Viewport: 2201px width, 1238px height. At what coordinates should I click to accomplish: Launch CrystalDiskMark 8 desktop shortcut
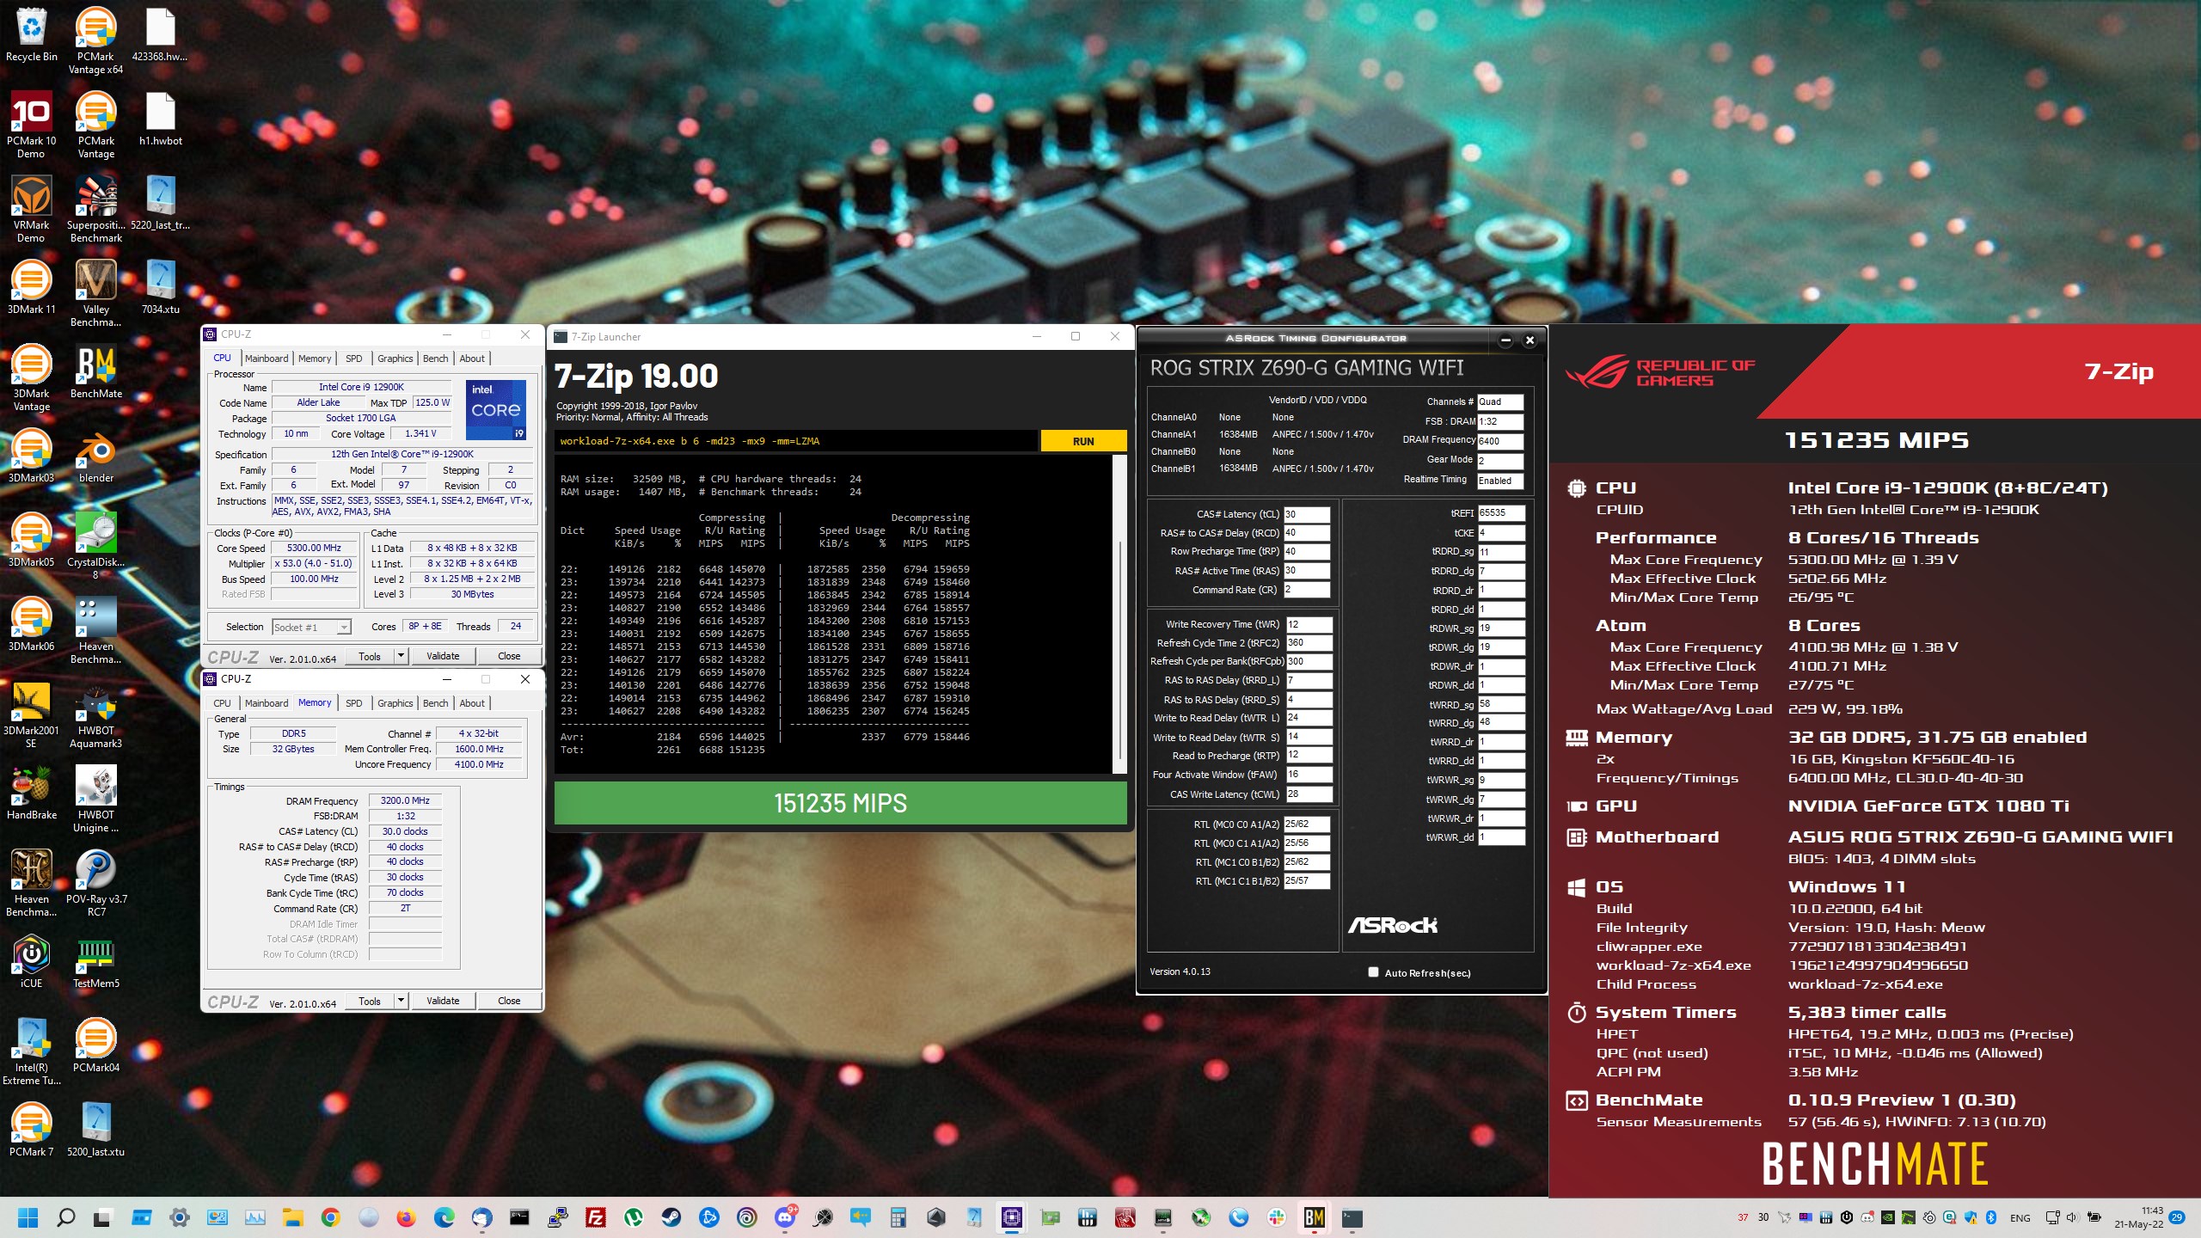(96, 547)
